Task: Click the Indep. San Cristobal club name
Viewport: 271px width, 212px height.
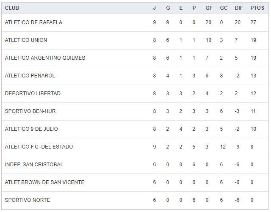Action: pos(33,165)
